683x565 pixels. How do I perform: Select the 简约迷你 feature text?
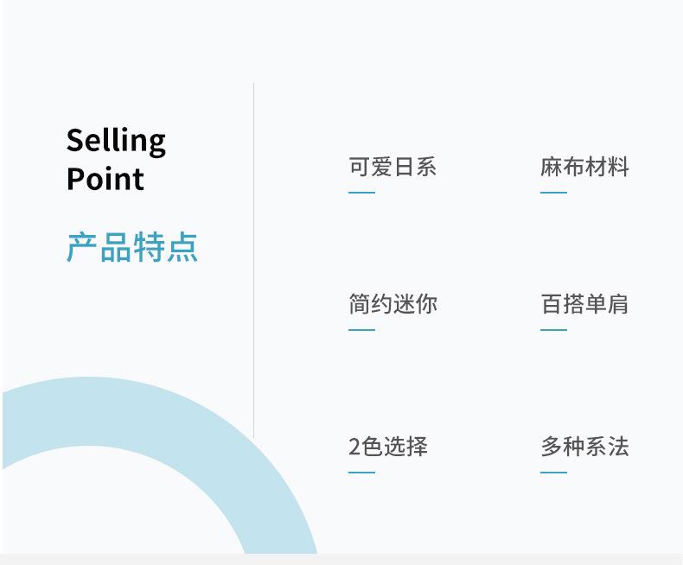(393, 304)
